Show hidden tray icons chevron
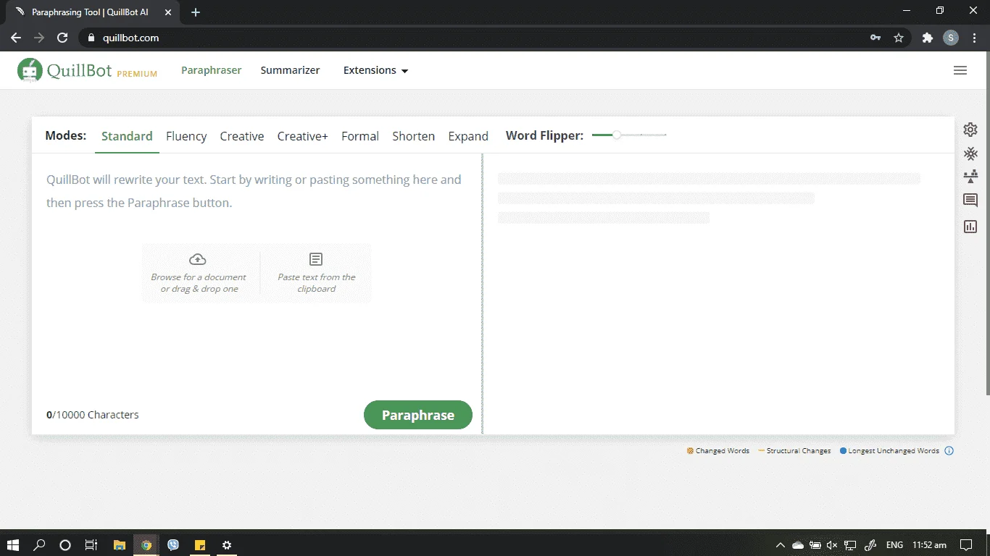This screenshot has height=556, width=990. click(781, 545)
